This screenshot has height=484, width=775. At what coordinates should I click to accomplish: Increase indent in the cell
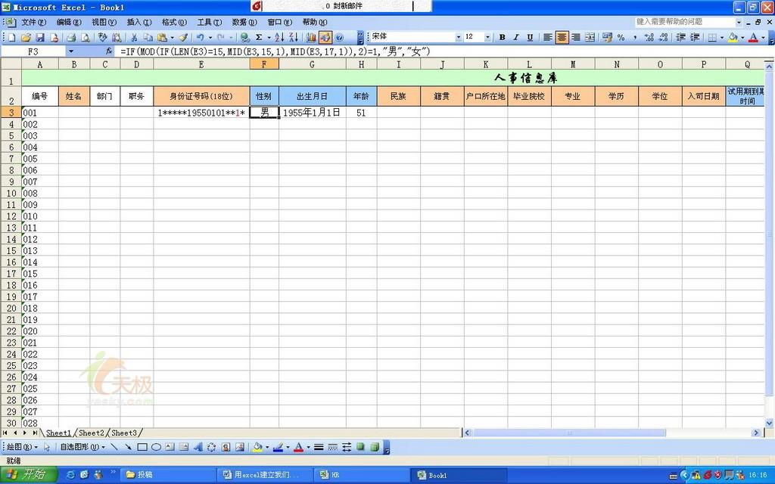pyautogui.click(x=695, y=37)
